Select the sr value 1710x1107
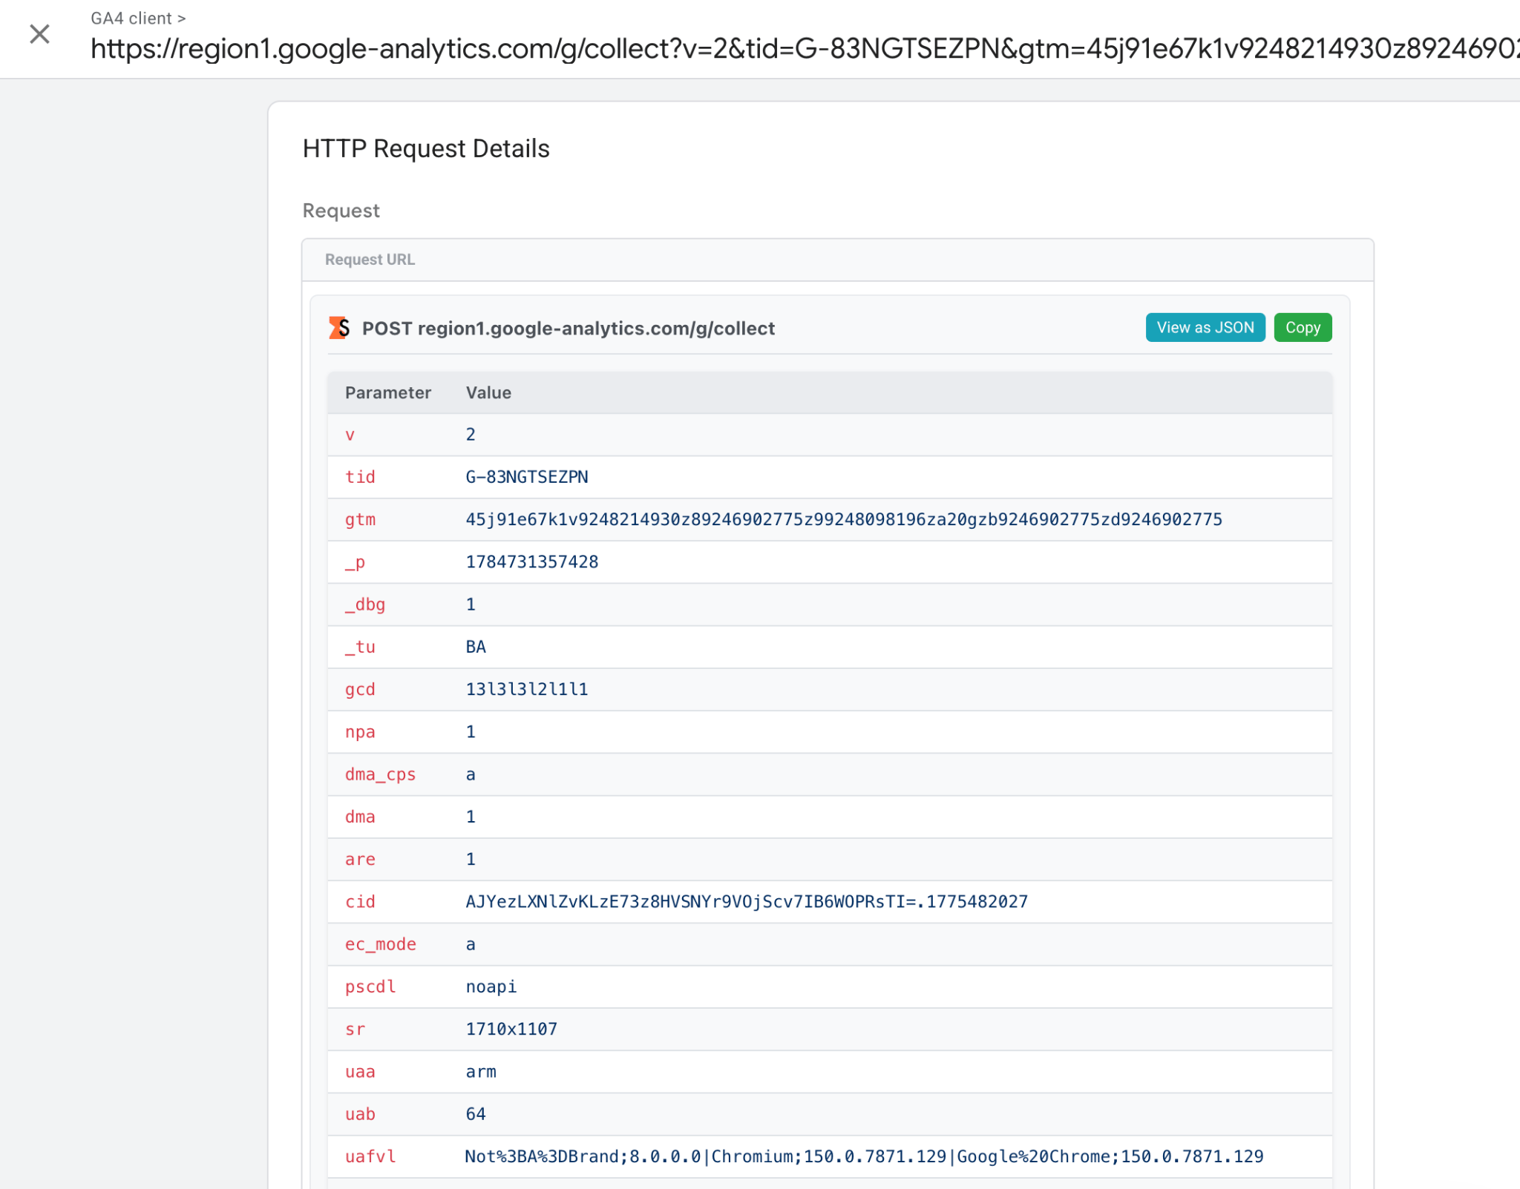Image resolution: width=1520 pixels, height=1189 pixels. pos(511,1029)
